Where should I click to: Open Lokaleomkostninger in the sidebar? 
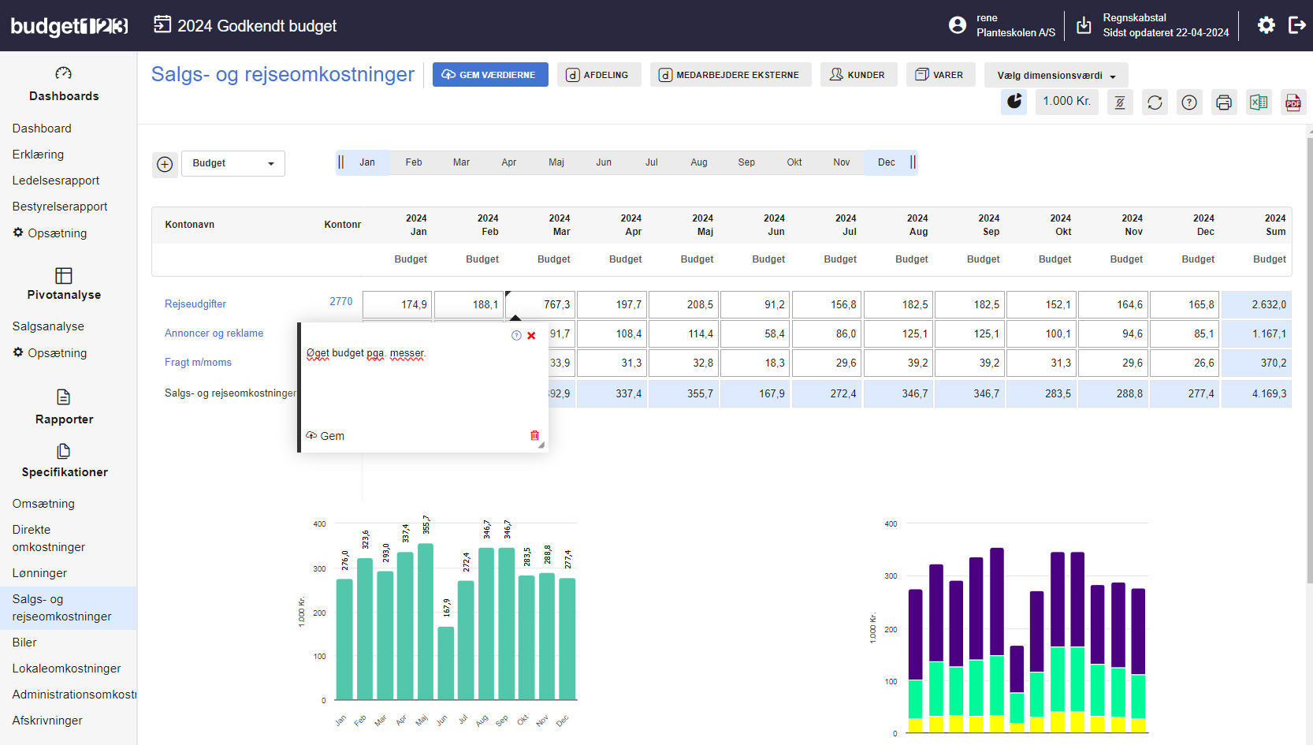(66, 669)
